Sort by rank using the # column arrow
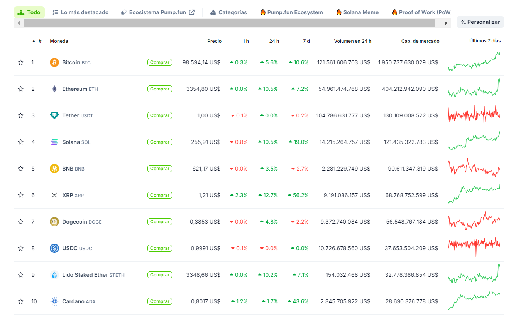This screenshot has width=521, height=316. click(x=34, y=41)
